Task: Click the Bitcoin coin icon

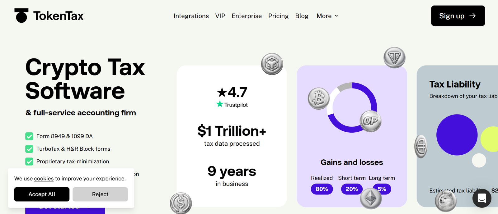Action: (318, 98)
